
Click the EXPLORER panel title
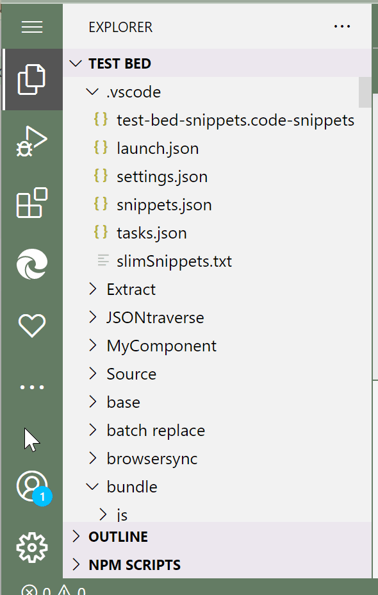[120, 27]
